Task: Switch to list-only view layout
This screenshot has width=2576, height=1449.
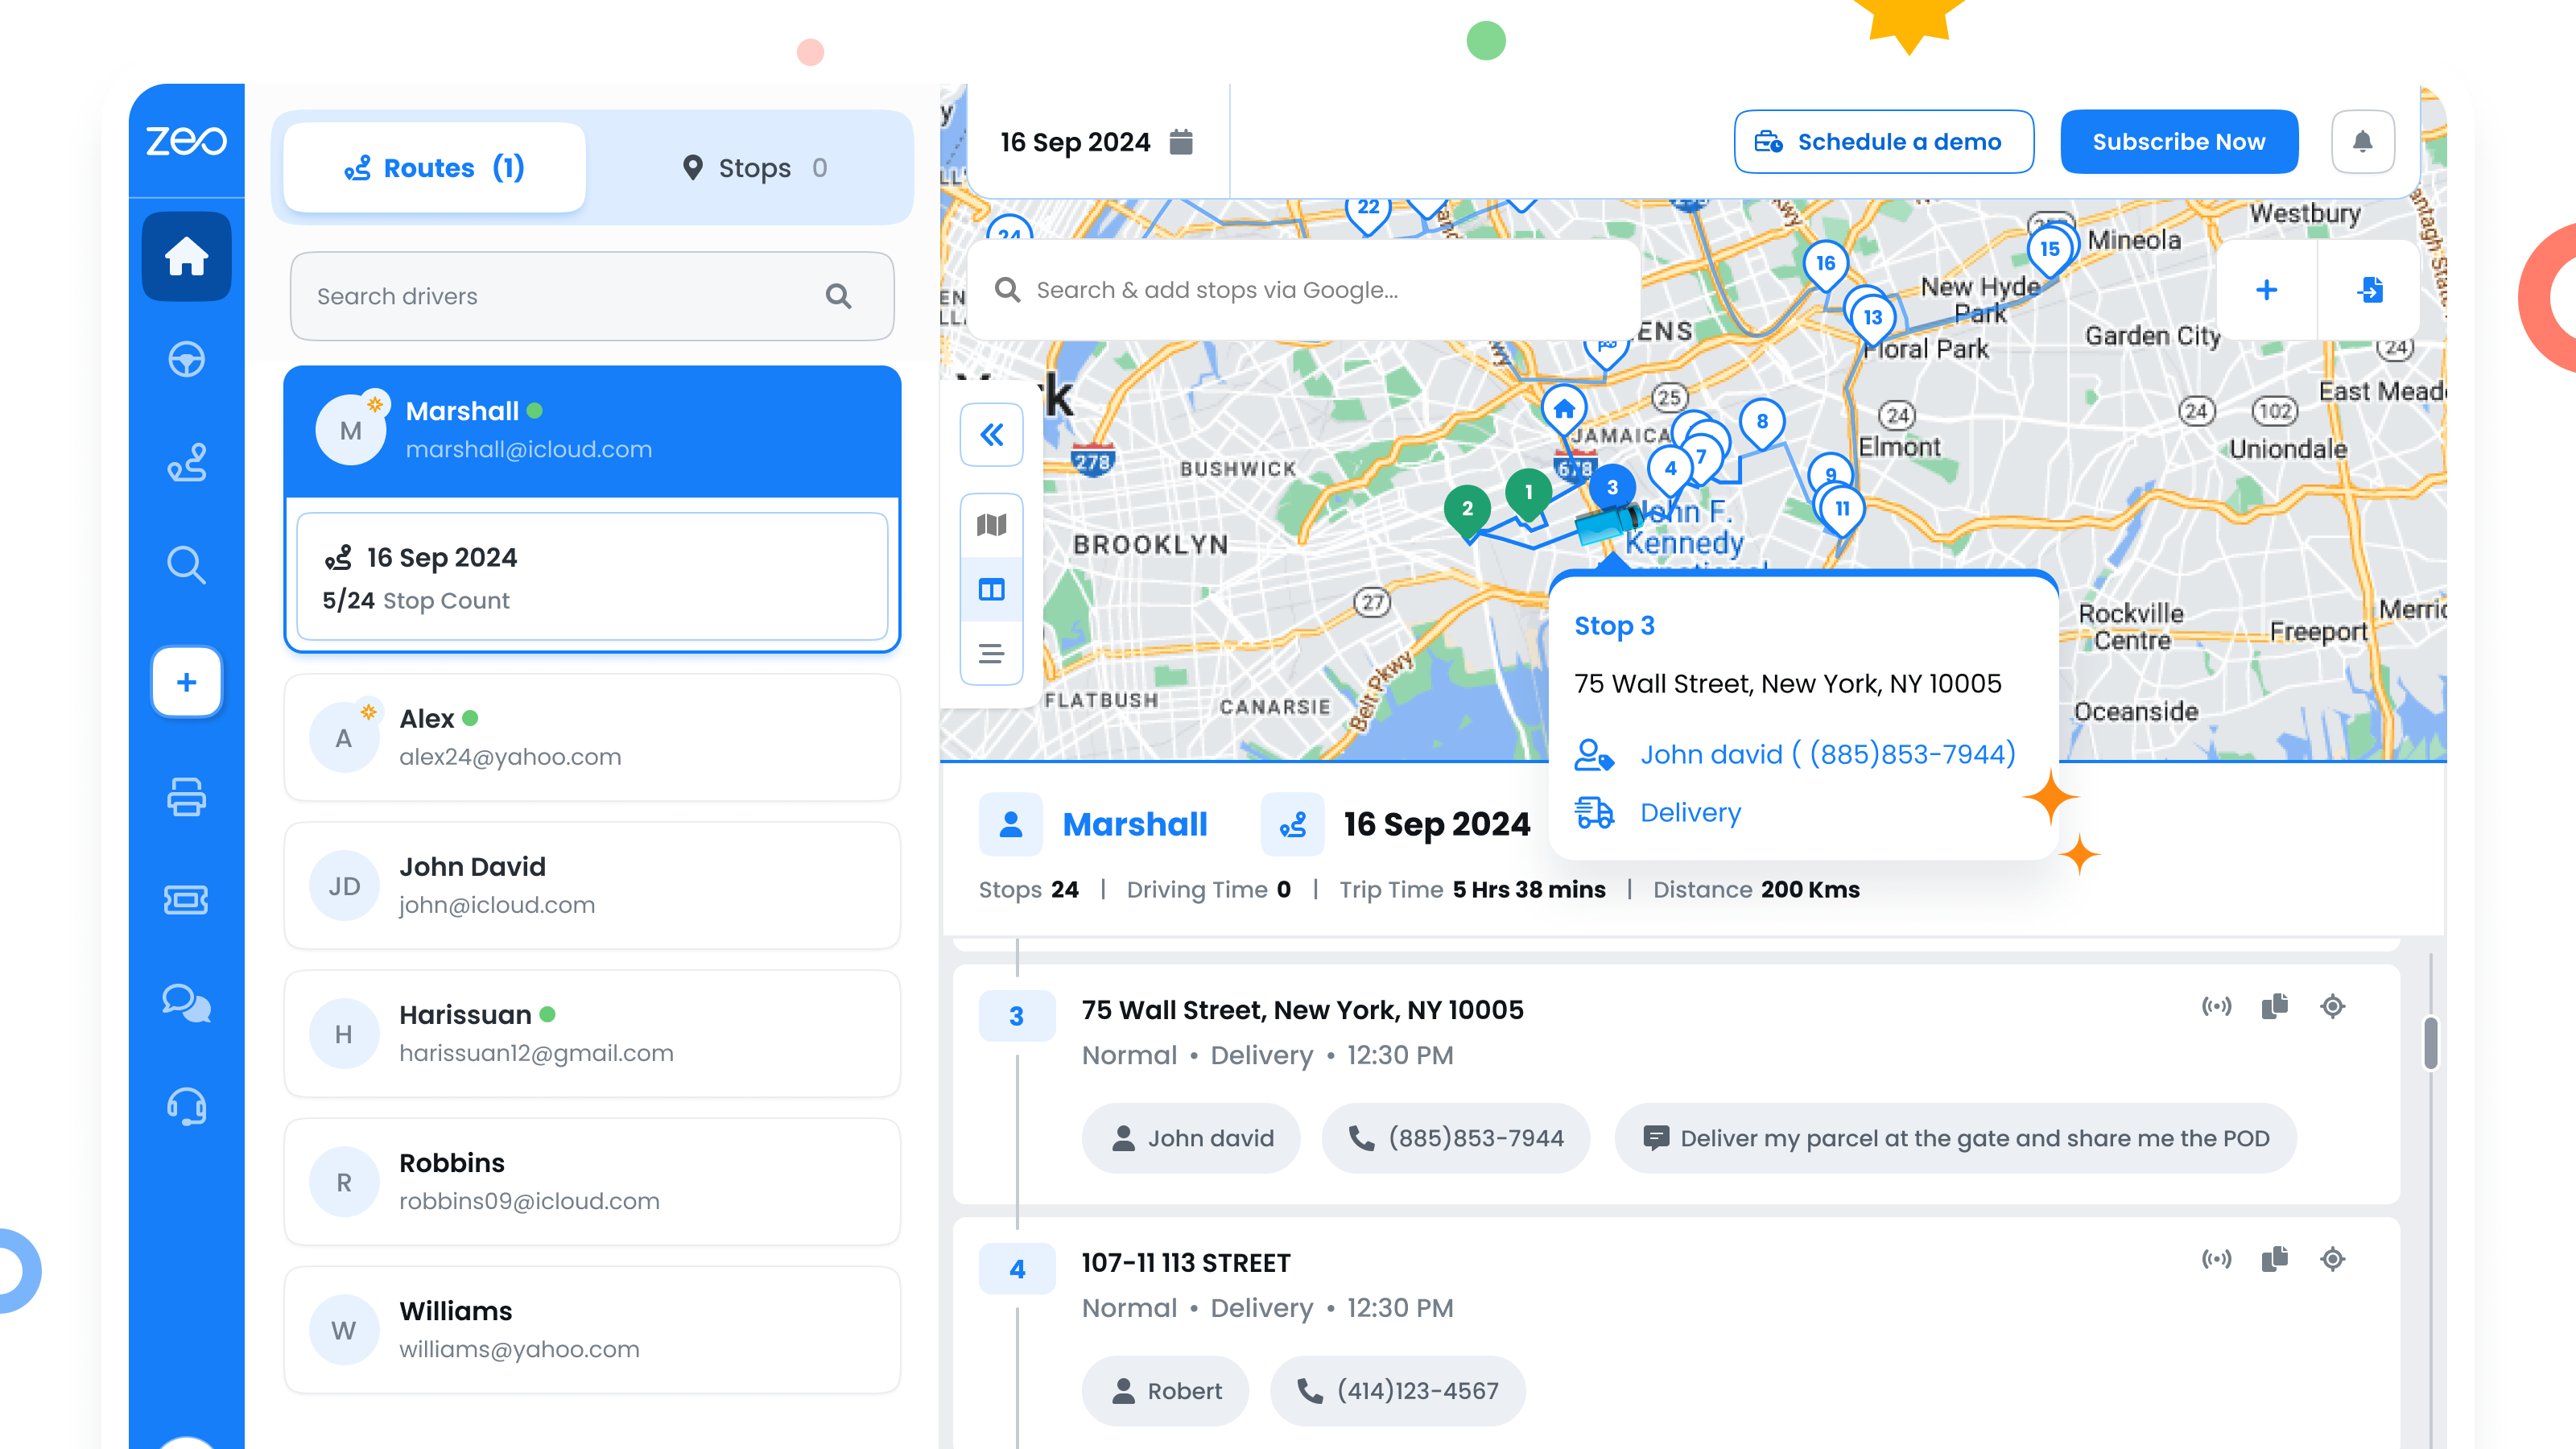Action: coord(991,654)
